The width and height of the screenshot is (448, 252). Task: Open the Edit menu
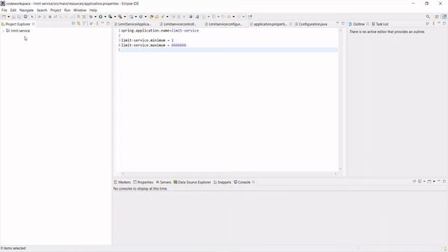pos(13,10)
